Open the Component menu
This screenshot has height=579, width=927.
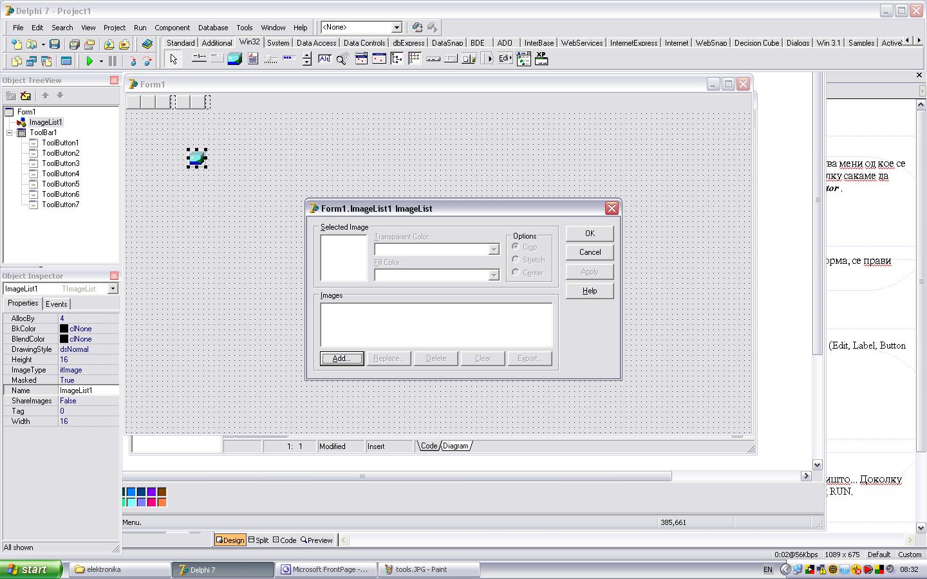tap(172, 28)
